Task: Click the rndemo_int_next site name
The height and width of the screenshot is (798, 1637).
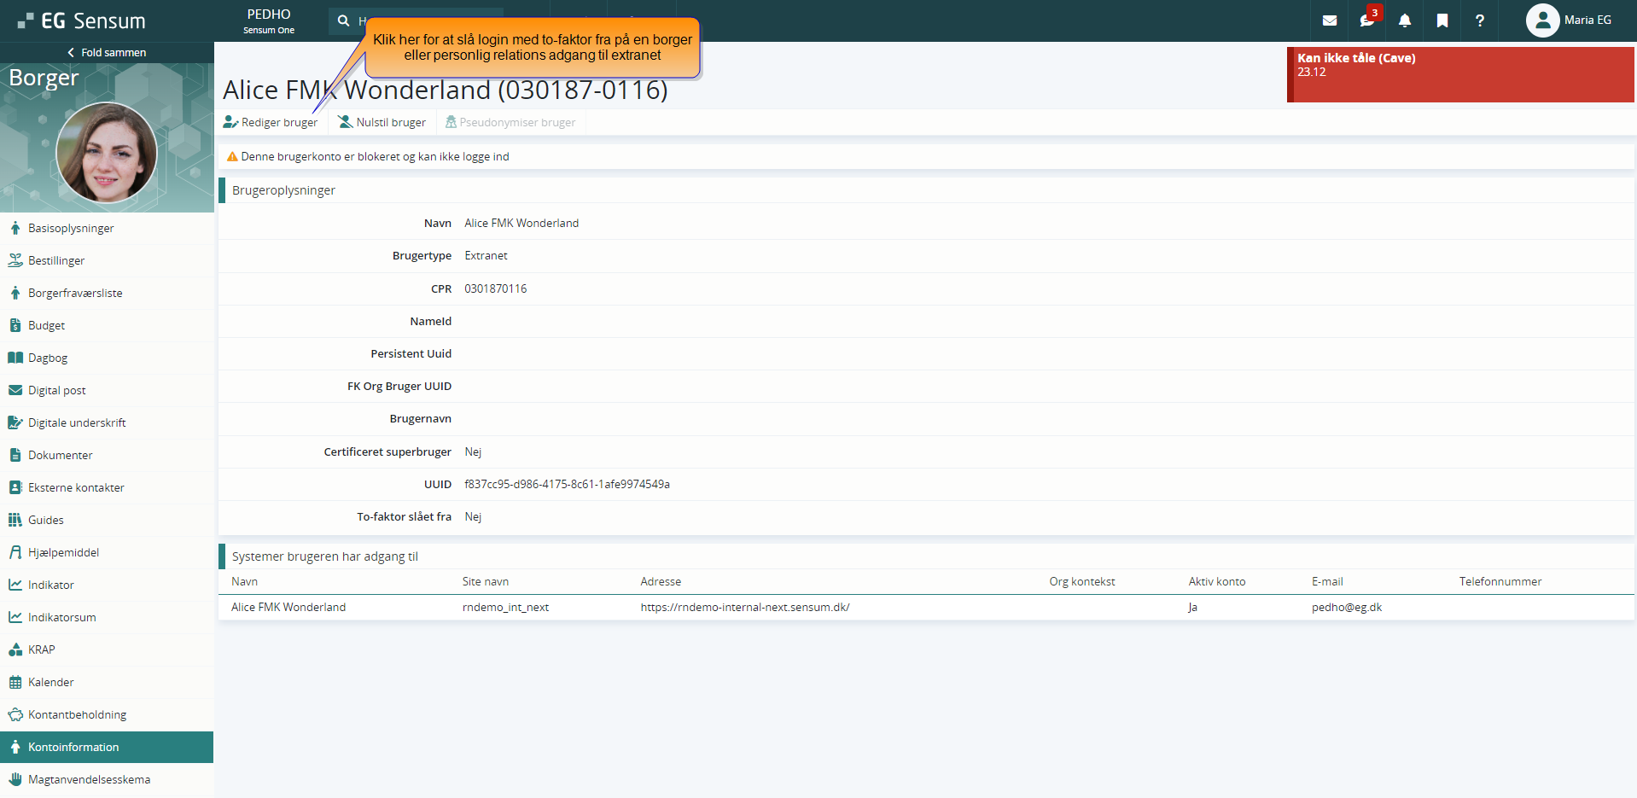Action: (x=505, y=607)
